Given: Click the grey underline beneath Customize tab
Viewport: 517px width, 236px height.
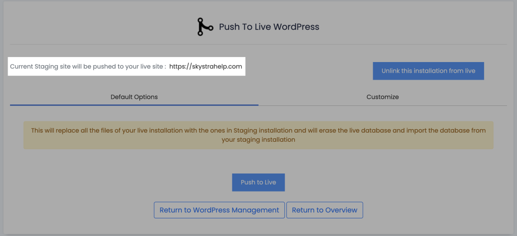Looking at the screenshot, I should point(382,105).
